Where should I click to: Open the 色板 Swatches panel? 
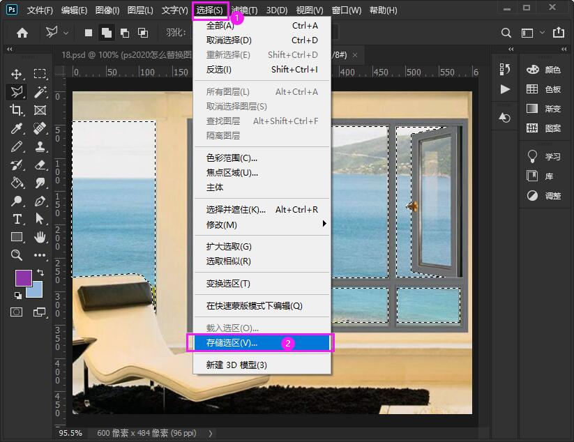(x=544, y=89)
